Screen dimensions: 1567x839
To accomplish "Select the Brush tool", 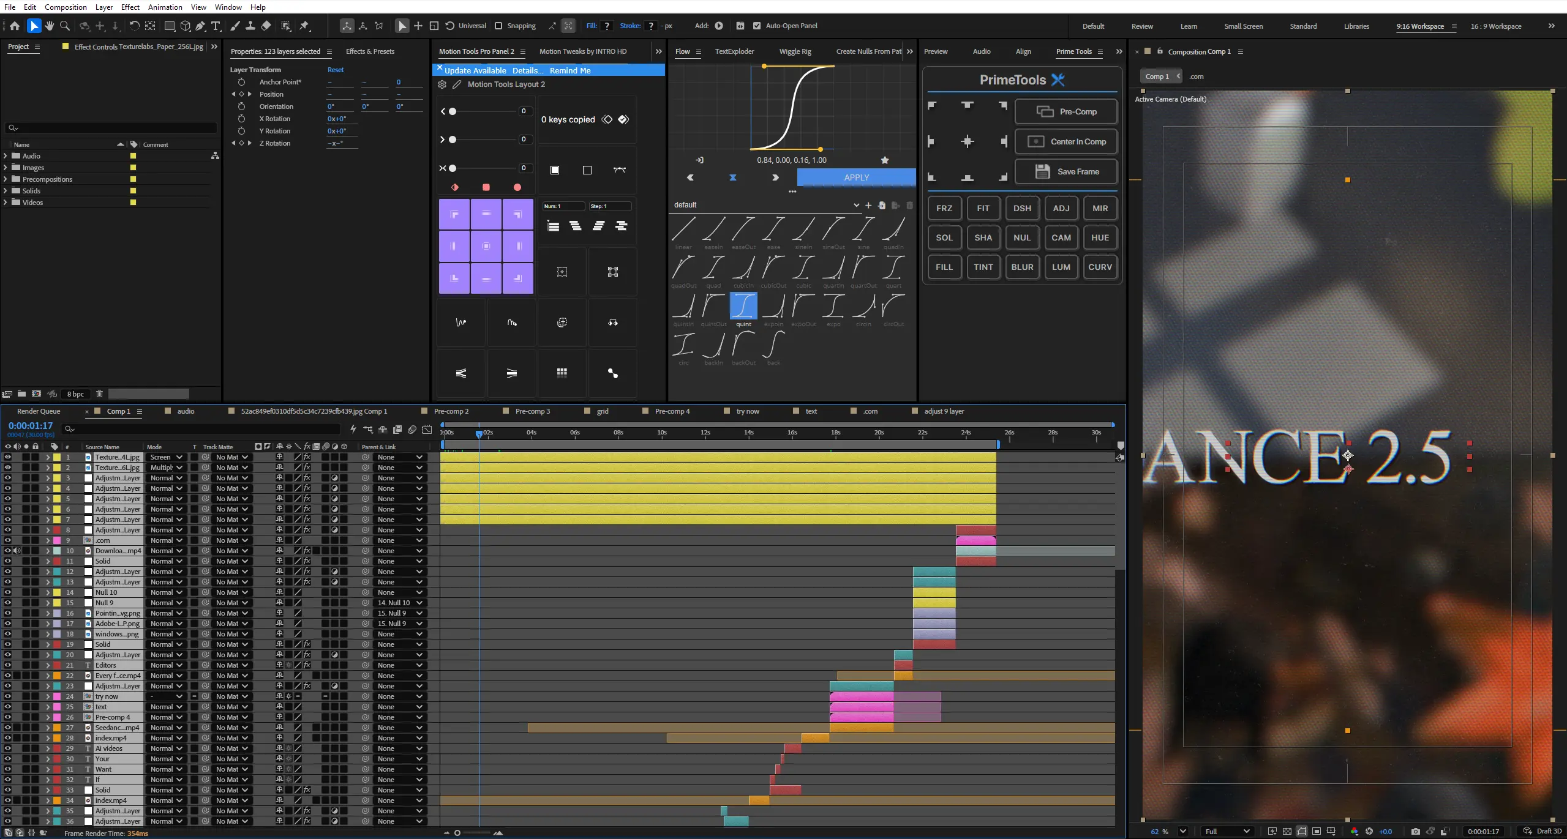I will 235,26.
